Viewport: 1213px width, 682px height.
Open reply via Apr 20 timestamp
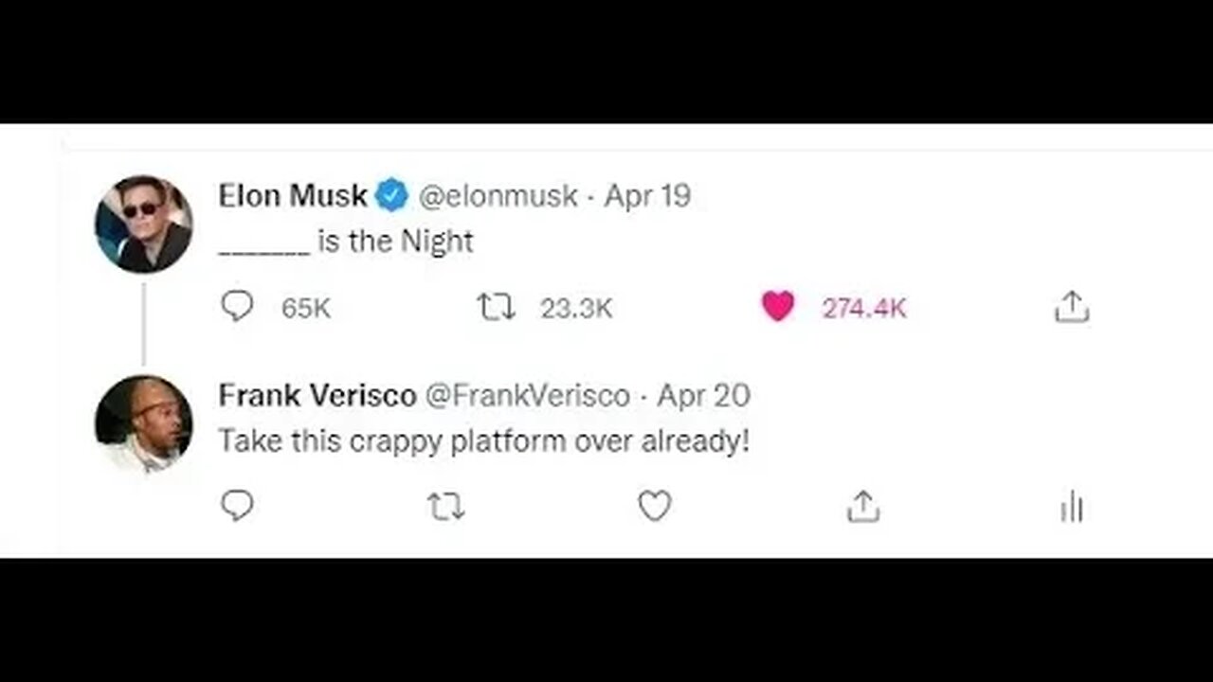(703, 395)
